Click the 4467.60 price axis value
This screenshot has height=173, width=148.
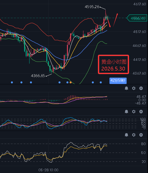pos(139,46)
